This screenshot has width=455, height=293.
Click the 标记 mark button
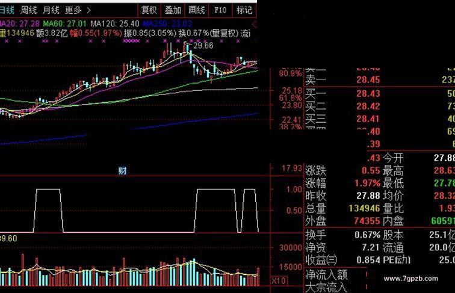[x=244, y=10]
